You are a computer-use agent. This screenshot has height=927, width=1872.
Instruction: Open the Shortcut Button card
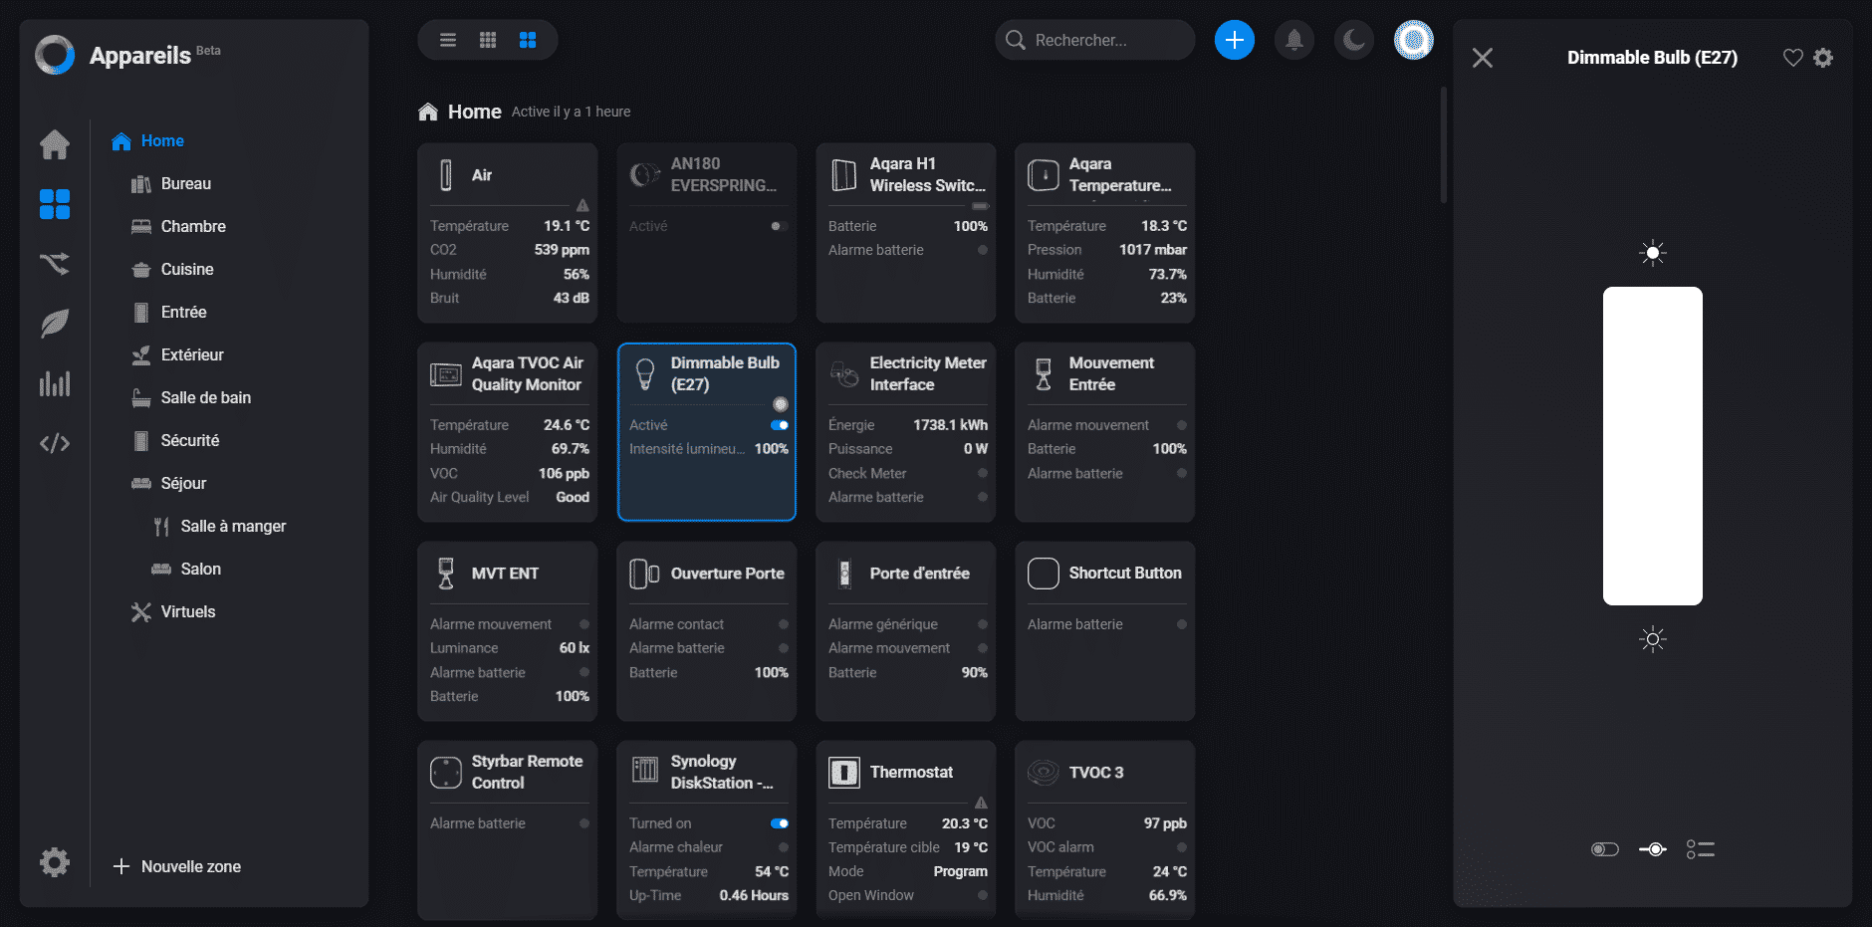click(1105, 631)
